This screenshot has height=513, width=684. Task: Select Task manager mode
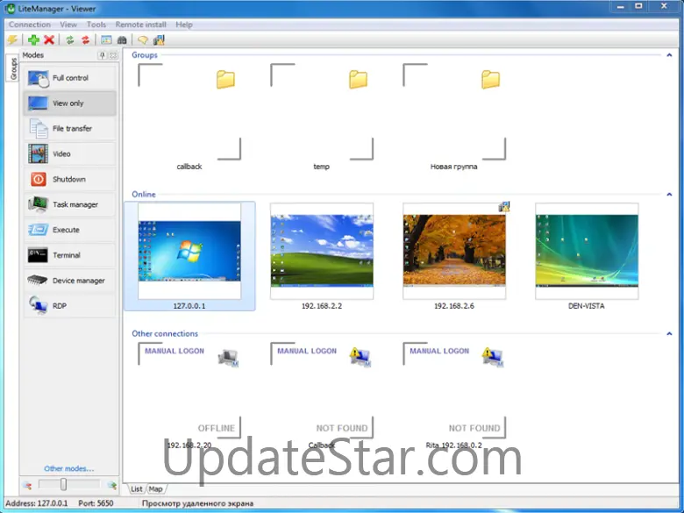tap(70, 204)
